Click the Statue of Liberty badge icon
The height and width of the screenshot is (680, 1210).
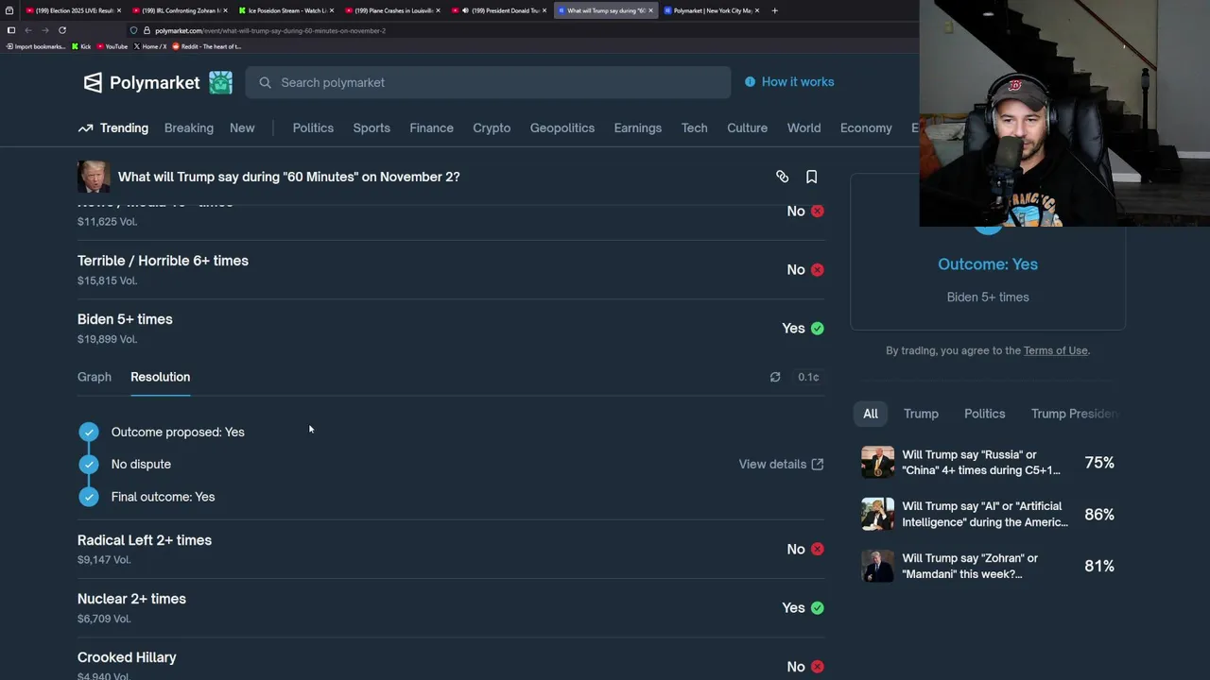[x=220, y=82]
